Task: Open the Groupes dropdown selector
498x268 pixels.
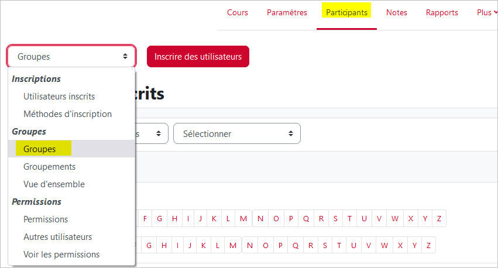Action: tap(71, 57)
